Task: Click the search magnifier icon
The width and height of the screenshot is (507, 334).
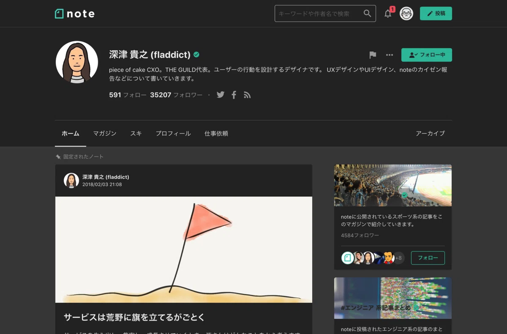Action: click(367, 14)
